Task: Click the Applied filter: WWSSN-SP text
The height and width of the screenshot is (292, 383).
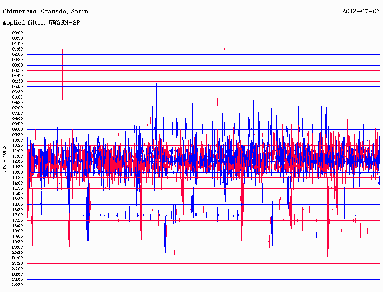Action: [x=41, y=23]
